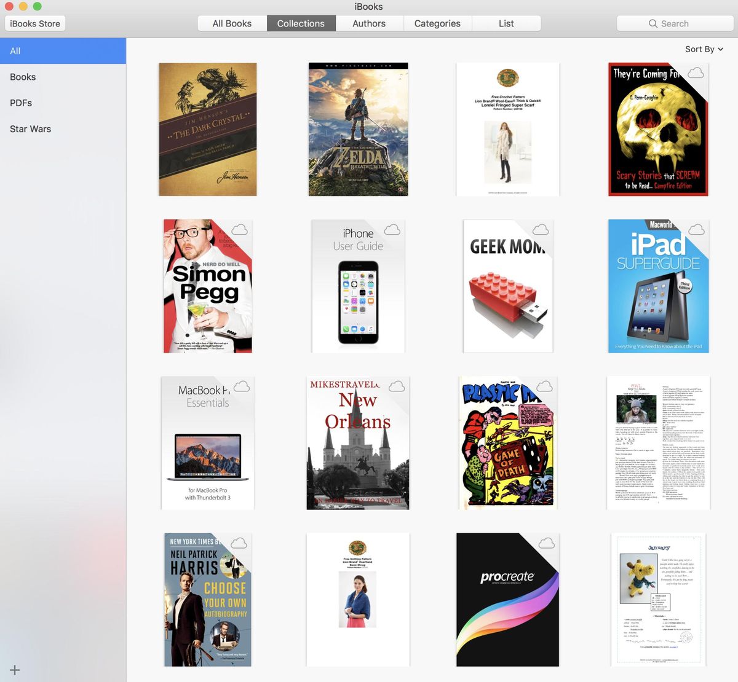Click the cloud icon on Simon Pegg's book
Image resolution: width=738 pixels, height=682 pixels.
pos(239,229)
